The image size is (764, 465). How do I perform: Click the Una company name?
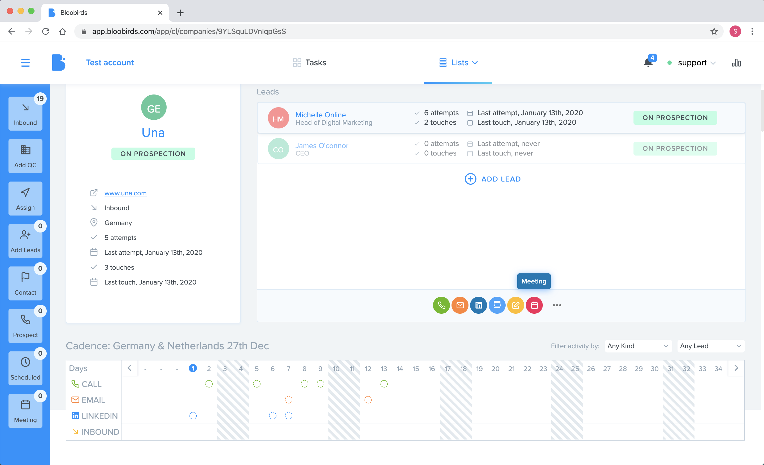click(x=153, y=133)
